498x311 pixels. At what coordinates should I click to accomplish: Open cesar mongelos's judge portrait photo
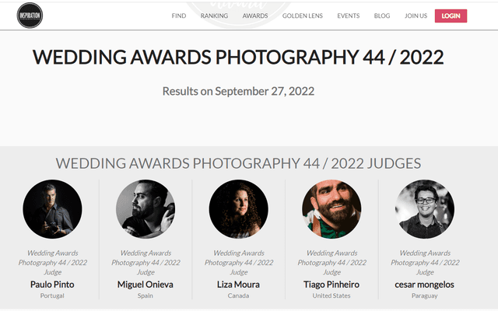(x=425, y=209)
